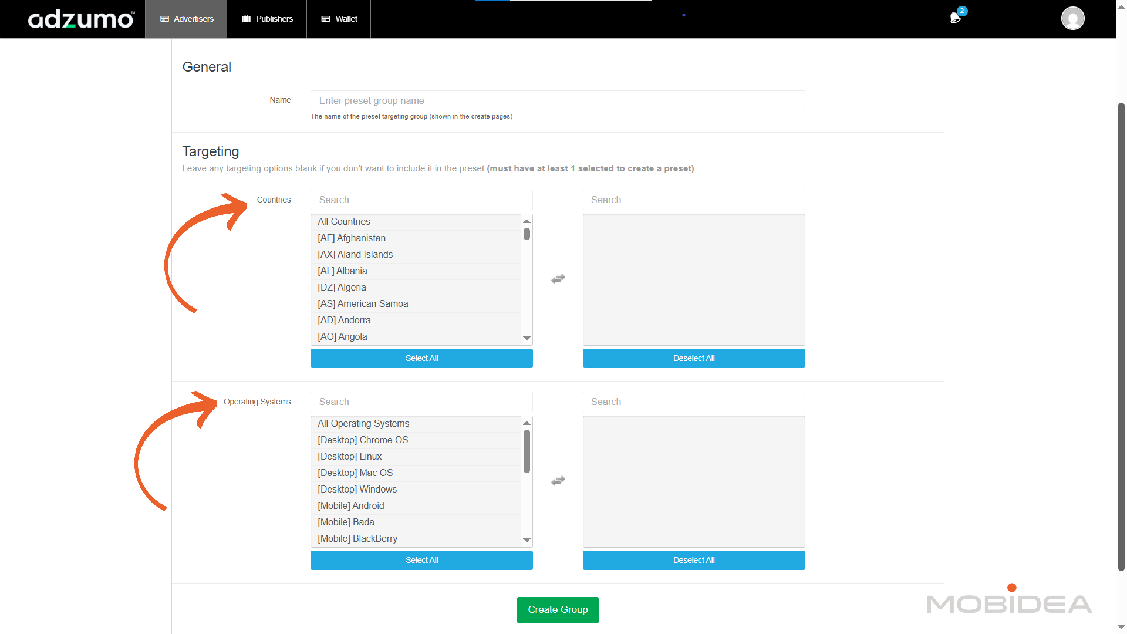
Task: Click the Countries available-list search box
Action: pos(421,200)
